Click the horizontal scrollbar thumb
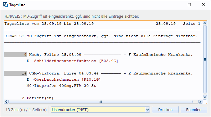Screen dimensions: 211x117 pos(101,102)
